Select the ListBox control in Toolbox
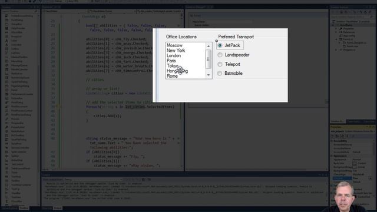This screenshot has height=212, width=377. [15, 49]
